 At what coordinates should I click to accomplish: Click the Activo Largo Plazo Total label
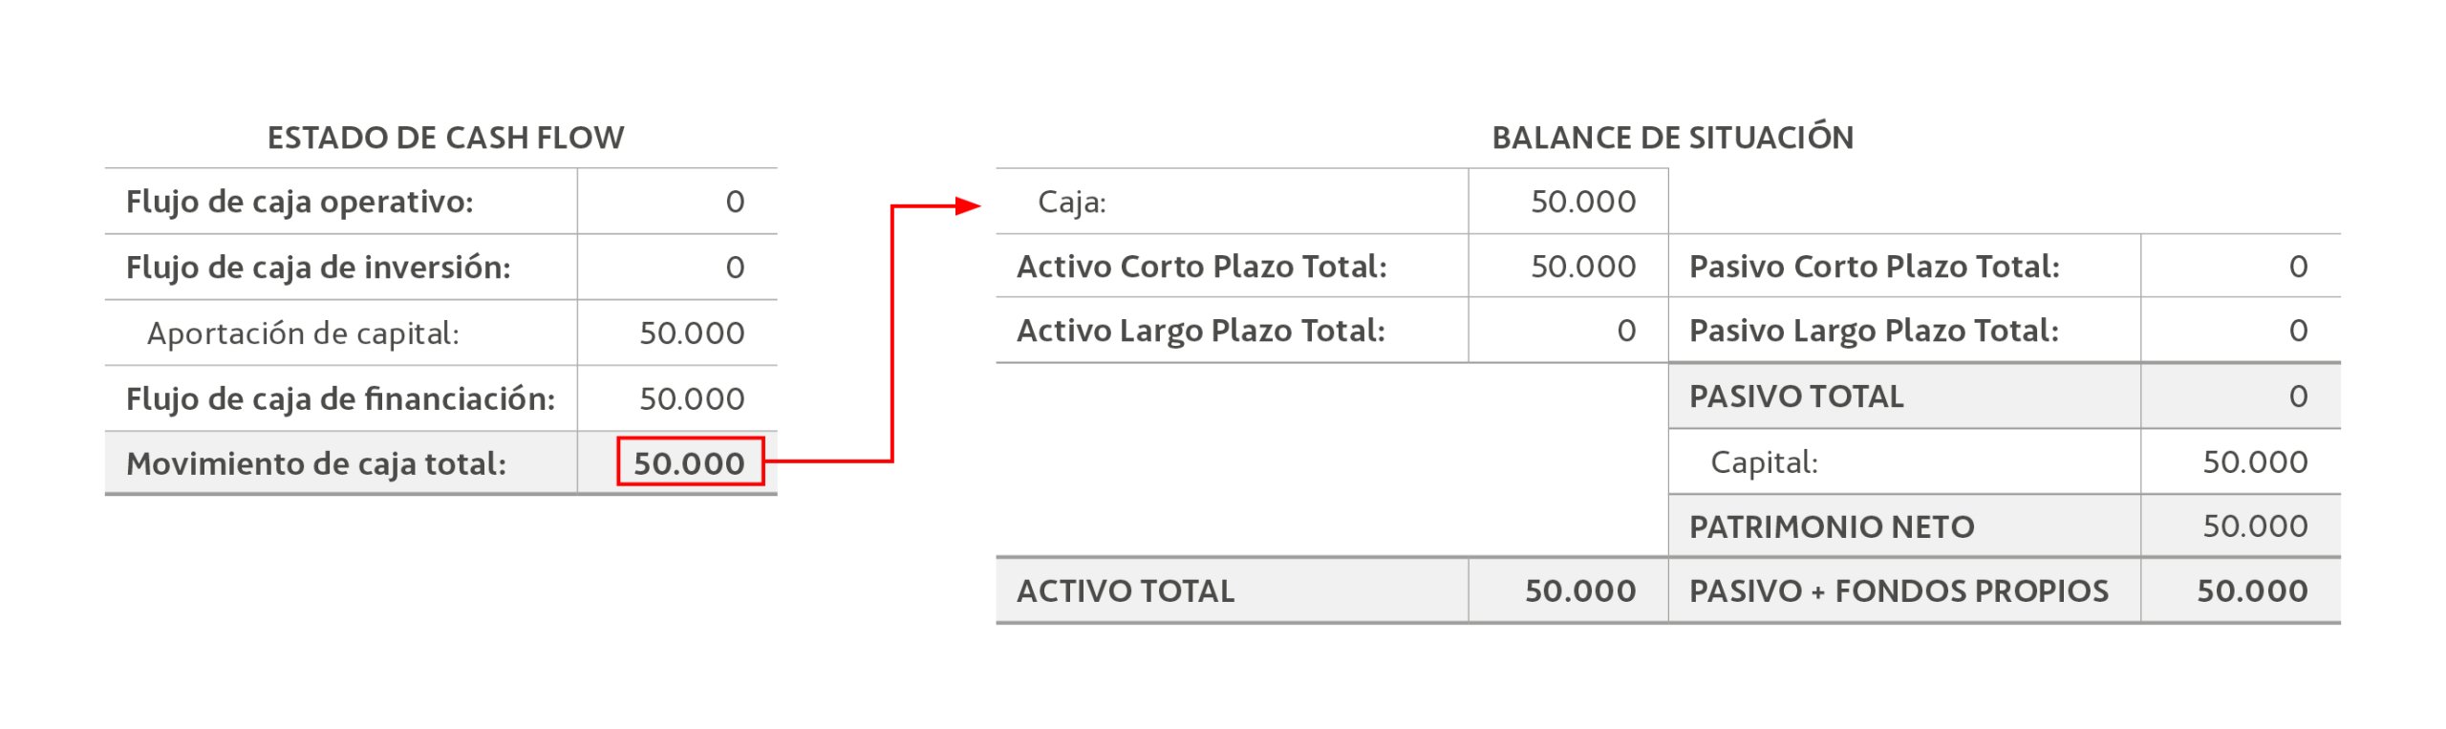[1200, 331]
